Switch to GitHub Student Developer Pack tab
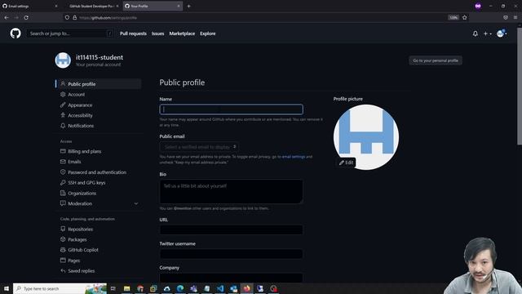 [x=91, y=6]
